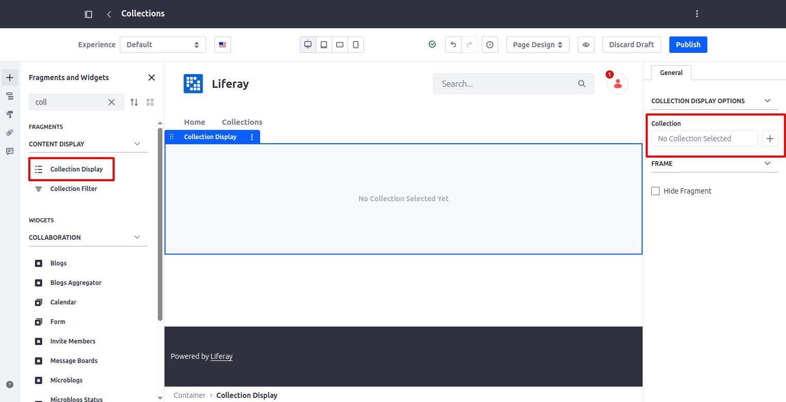Viewport: 786px width, 402px height.
Task: Click the Collection Display drag handle
Action: coord(172,137)
